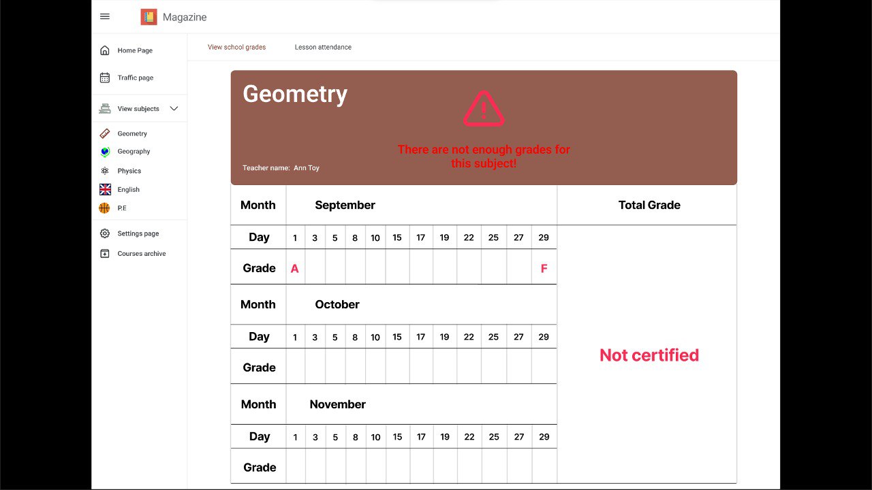
Task: Click the Total Grade column header
Action: [x=649, y=205]
